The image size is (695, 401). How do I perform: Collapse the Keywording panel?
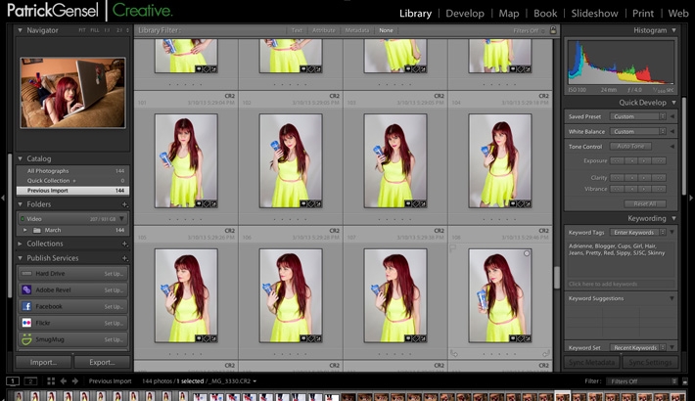coord(673,218)
